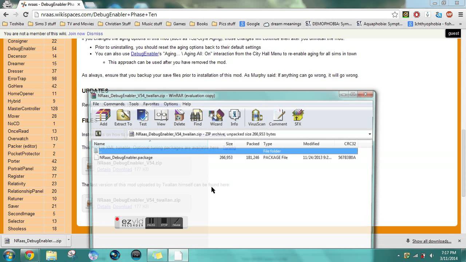Go up one folder level in WinRAR
The width and height of the screenshot is (466, 262).
[98, 134]
